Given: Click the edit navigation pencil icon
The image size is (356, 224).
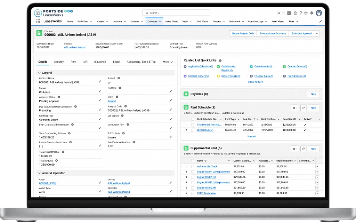Looking at the screenshot, I should point(321,21).
